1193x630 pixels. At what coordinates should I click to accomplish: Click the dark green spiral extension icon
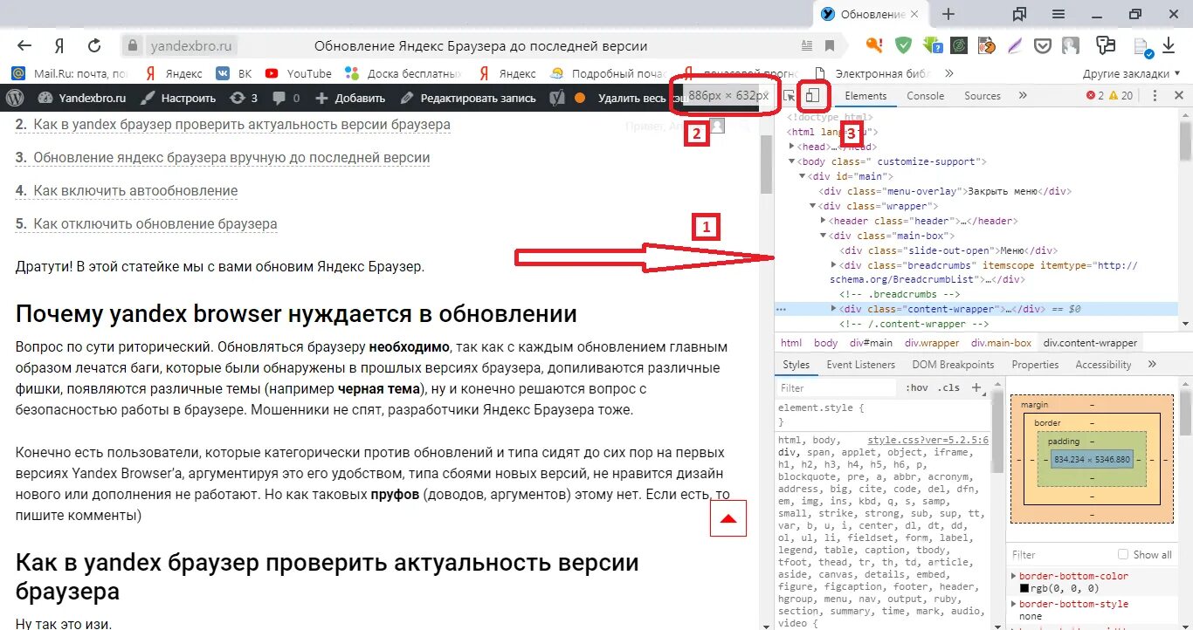pyautogui.click(x=958, y=45)
